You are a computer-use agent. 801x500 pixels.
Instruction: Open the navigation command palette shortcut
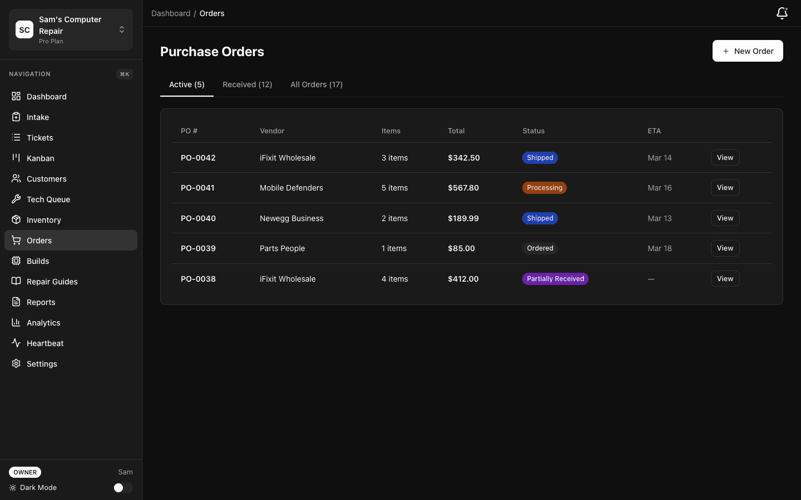[124, 74]
